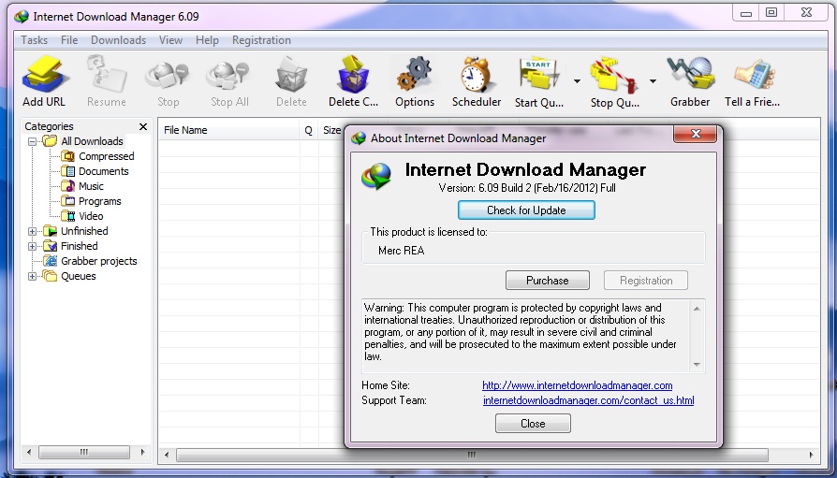
Task: Select the Documents category icon
Action: [67, 171]
